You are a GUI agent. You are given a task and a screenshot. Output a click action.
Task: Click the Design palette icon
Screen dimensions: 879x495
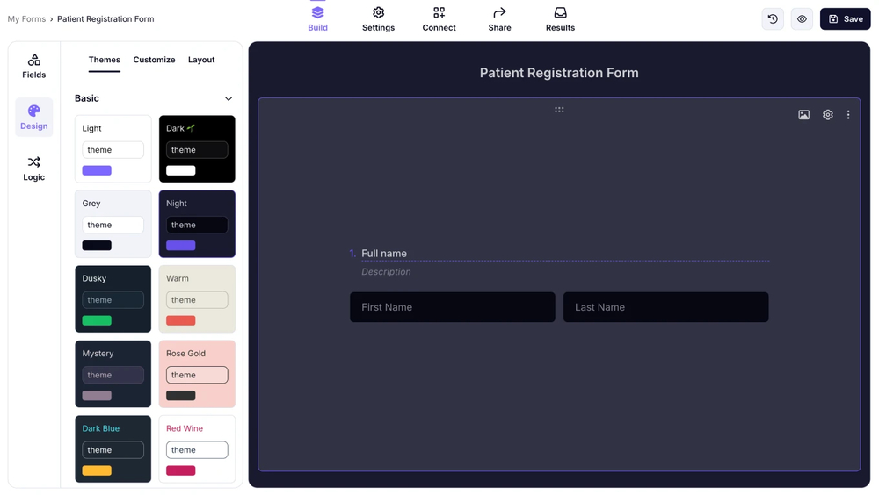point(33,111)
